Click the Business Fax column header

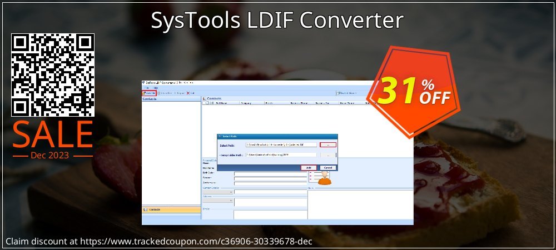(x=326, y=103)
